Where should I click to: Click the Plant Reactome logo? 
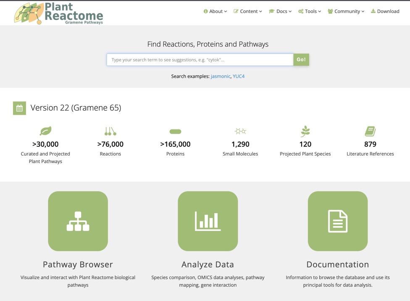point(58,13)
